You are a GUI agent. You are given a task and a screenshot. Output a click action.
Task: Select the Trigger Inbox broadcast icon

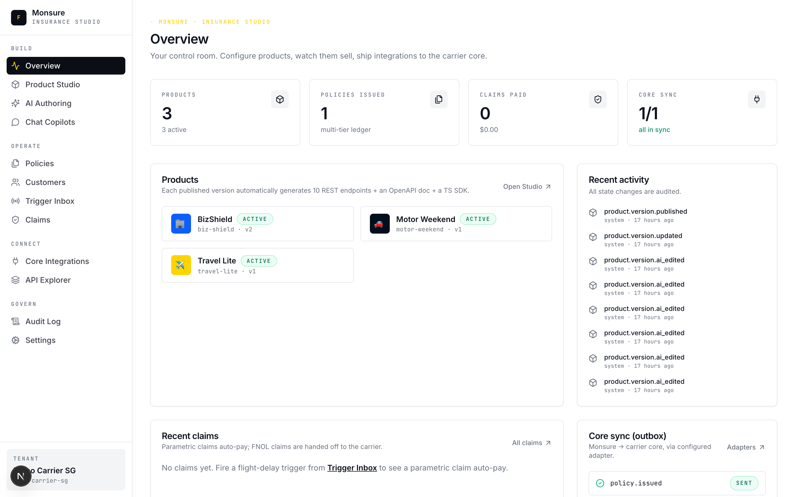(16, 201)
